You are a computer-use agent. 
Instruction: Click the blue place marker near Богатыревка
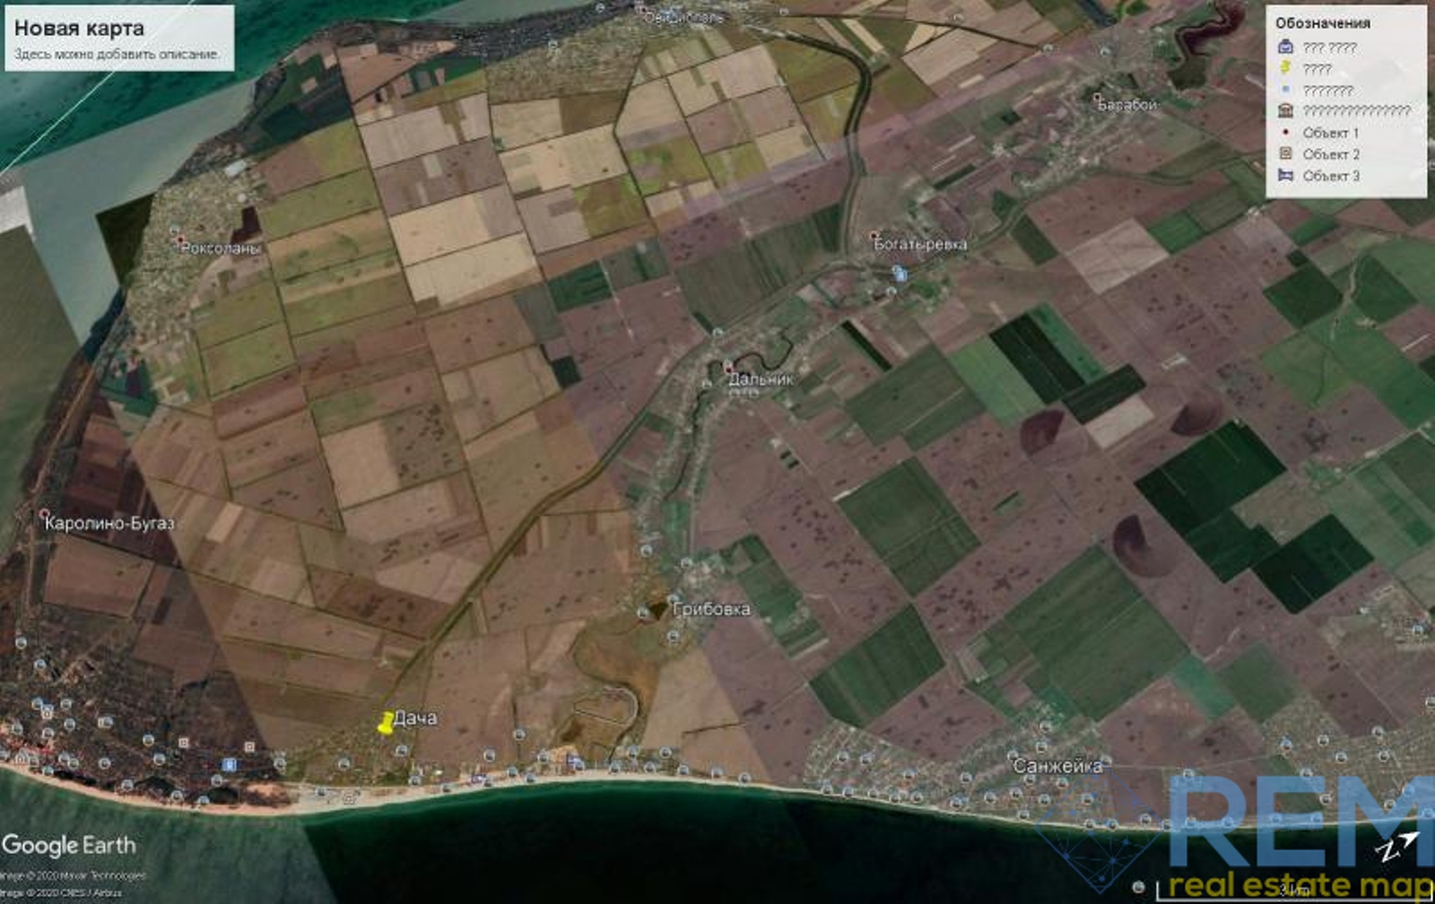(899, 274)
